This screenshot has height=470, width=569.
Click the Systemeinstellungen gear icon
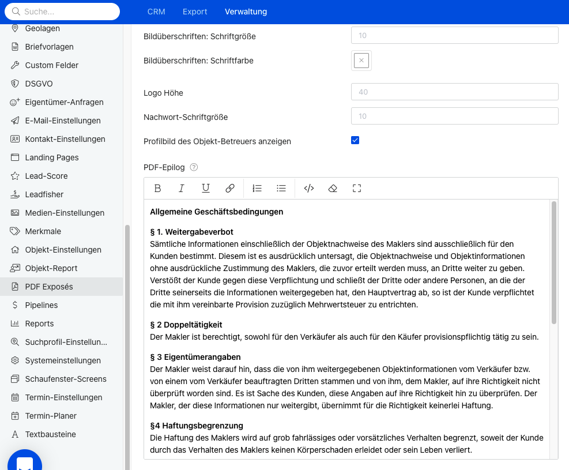(x=15, y=361)
